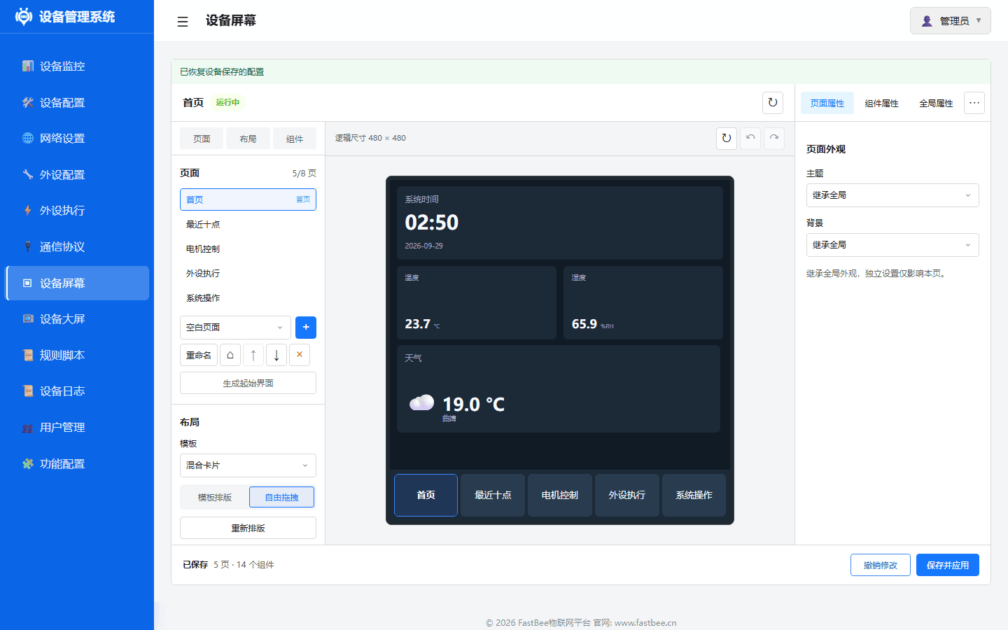Open the 混合卡片 template dropdown
The image size is (1008, 630).
pyautogui.click(x=248, y=465)
